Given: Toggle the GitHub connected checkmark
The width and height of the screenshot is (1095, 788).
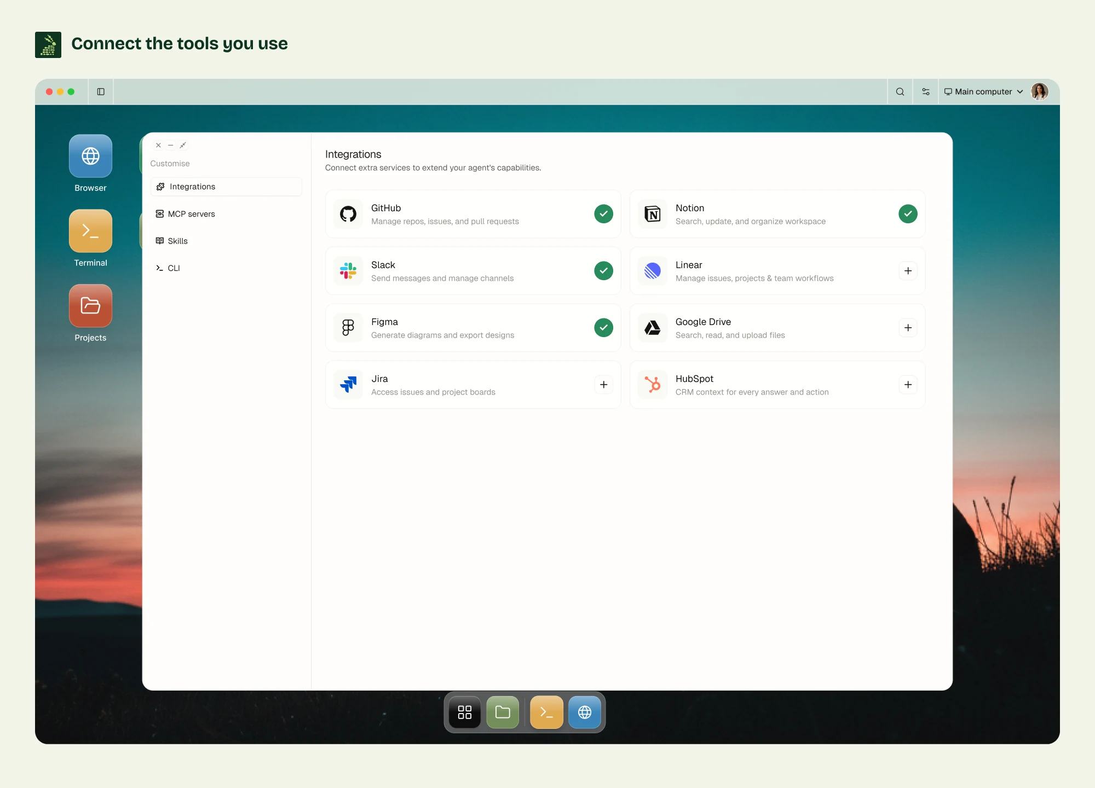Looking at the screenshot, I should click(x=603, y=214).
